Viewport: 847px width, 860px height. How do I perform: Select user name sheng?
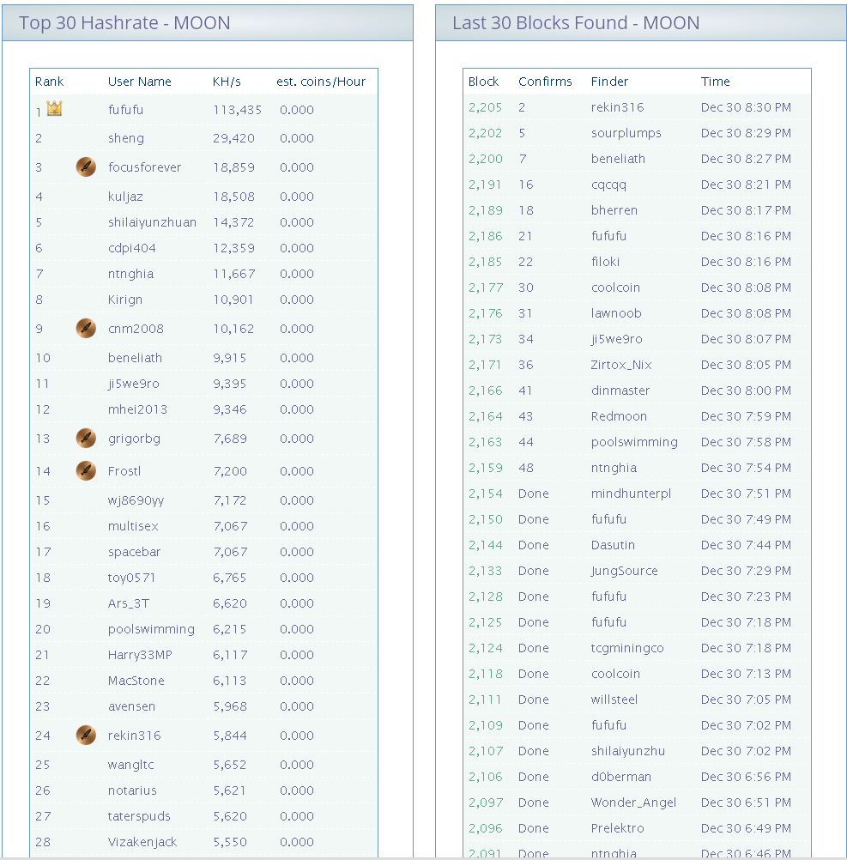tap(126, 138)
